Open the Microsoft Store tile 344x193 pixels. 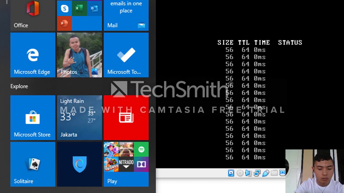[x=33, y=118]
